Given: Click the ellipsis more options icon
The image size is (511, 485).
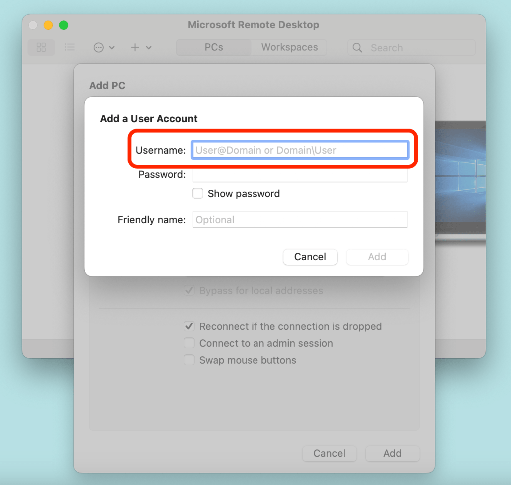Looking at the screenshot, I should click(x=99, y=47).
